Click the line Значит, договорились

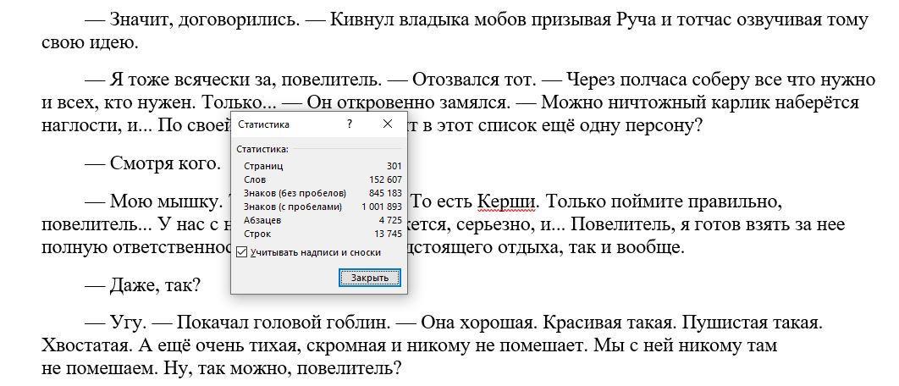[205, 20]
